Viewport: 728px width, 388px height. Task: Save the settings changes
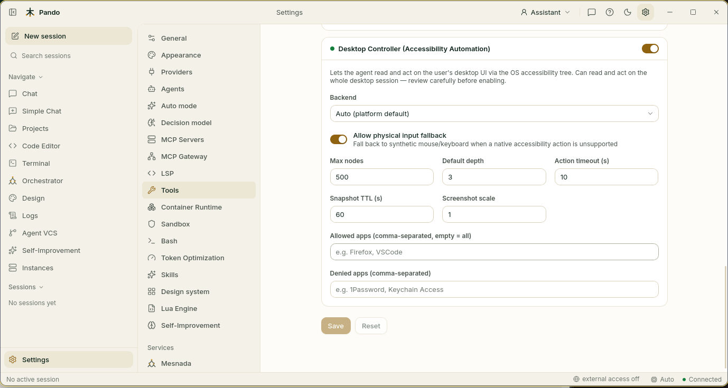(x=336, y=326)
